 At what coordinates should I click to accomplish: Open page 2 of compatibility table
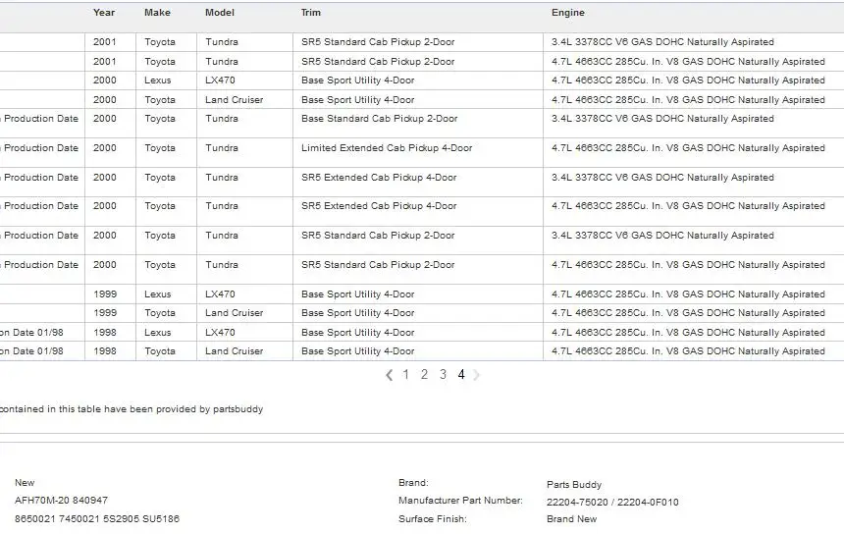click(x=424, y=375)
